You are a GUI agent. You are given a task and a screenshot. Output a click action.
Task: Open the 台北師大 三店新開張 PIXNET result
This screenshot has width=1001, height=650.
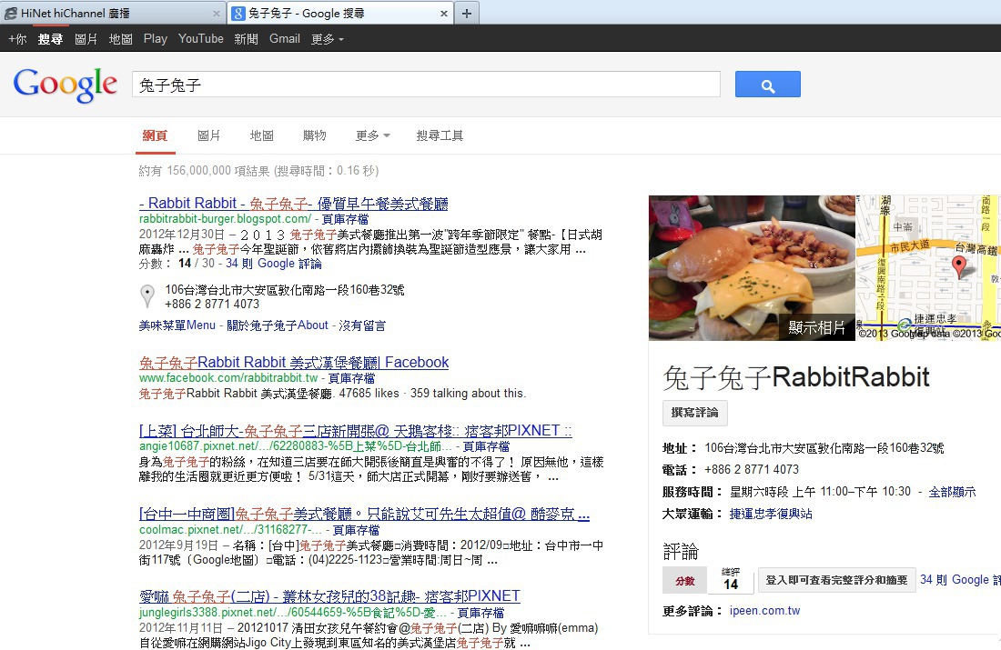click(x=356, y=431)
